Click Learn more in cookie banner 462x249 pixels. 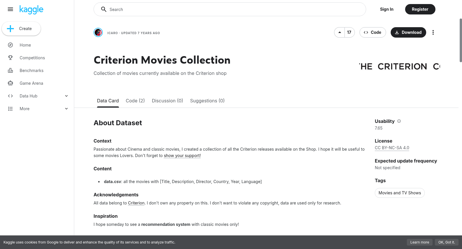pos(420,242)
